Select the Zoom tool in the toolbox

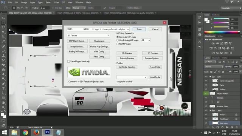click(x=3, y=107)
